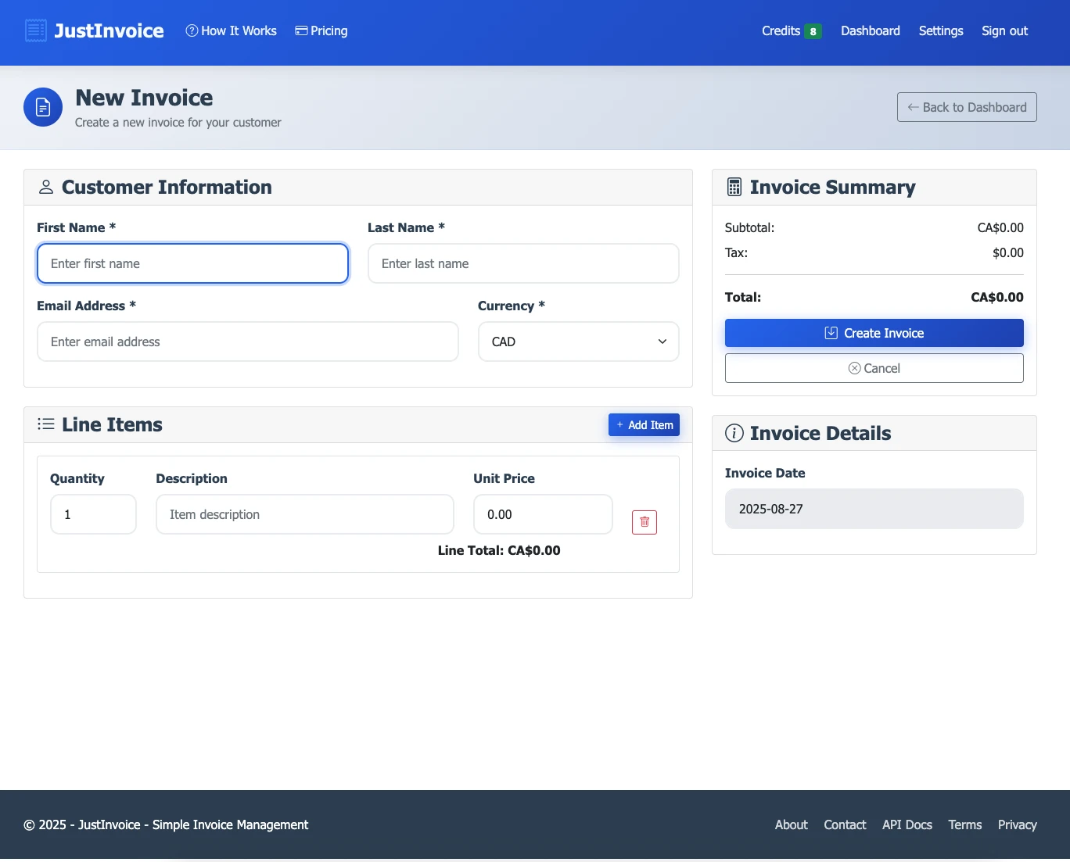Go to the Pricing page
Image resolution: width=1070 pixels, height=862 pixels.
pos(321,31)
